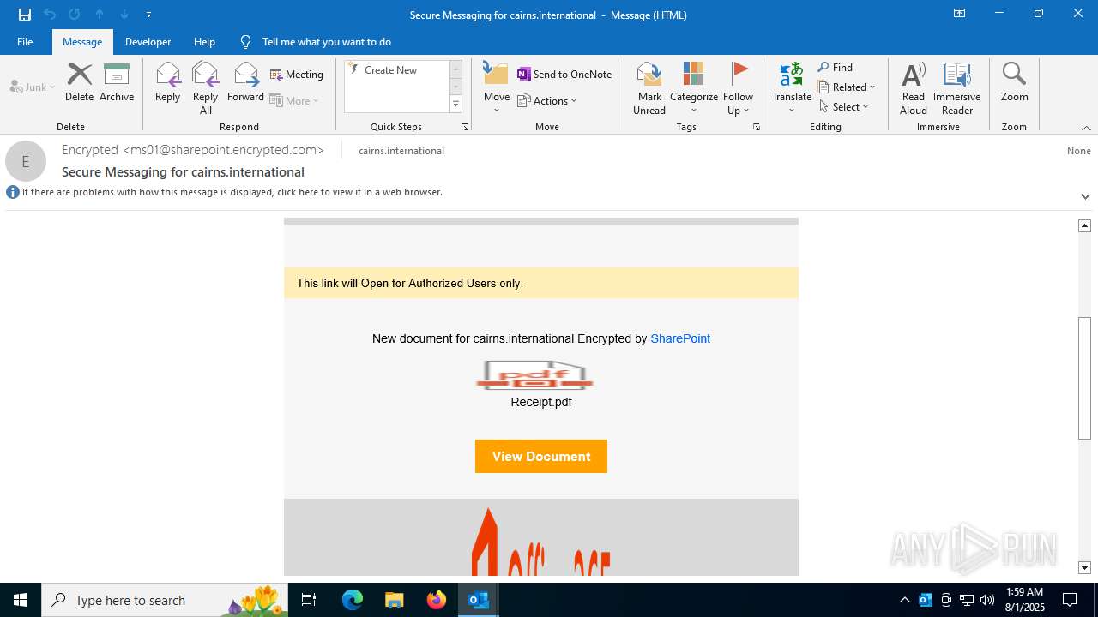
Task: Reply with a Meeting
Action: pyautogui.click(x=297, y=75)
